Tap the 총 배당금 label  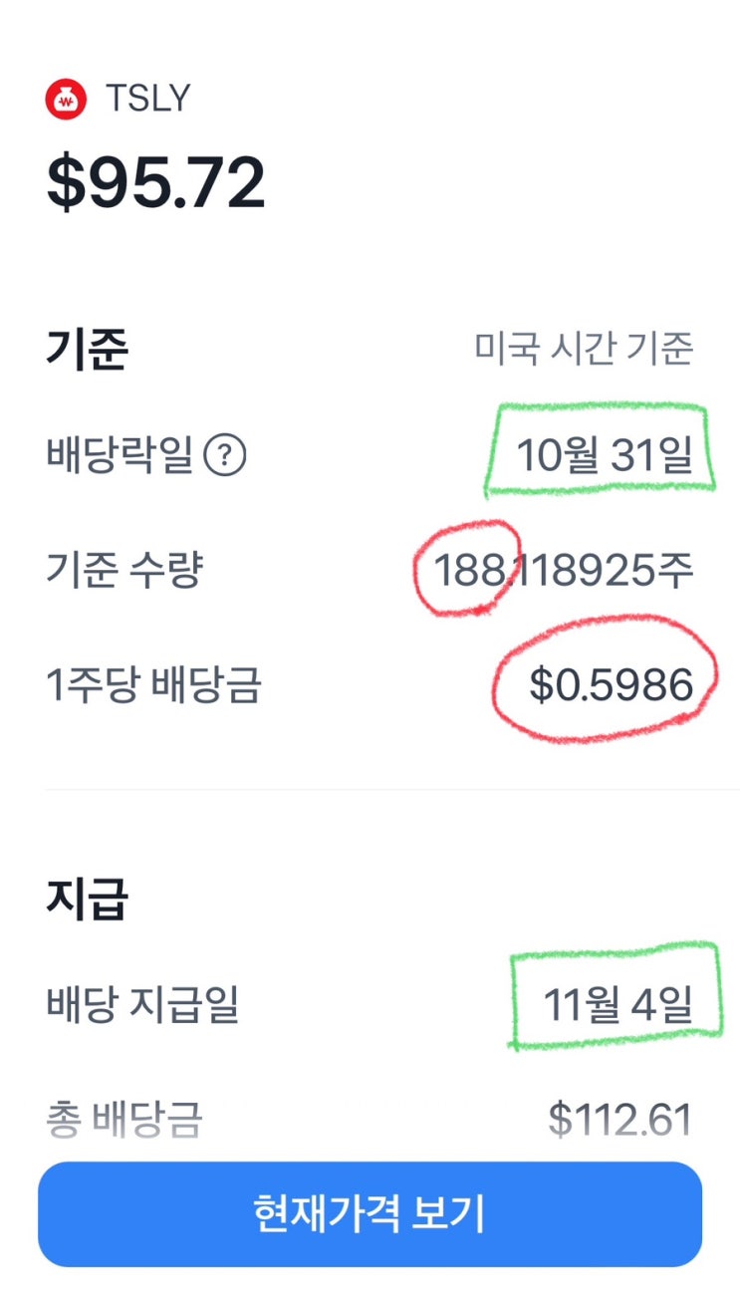click(x=124, y=1120)
